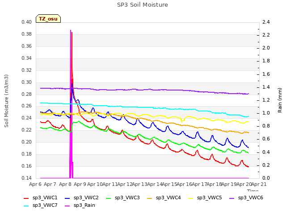Click the magenta rain spike on Apr 8
286x214 pixels.
click(x=71, y=104)
